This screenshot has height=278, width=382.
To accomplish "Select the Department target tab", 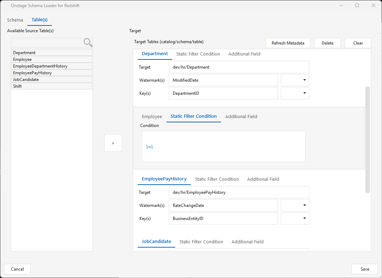I will coord(155,54).
